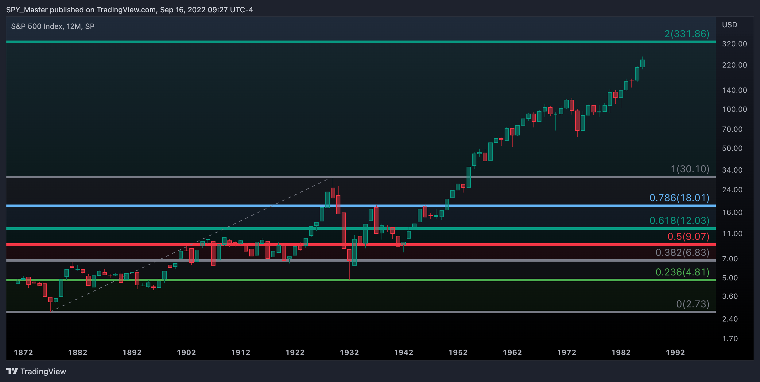The image size is (760, 382).
Task: Click the 1952 year on time axis
Action: 458,353
